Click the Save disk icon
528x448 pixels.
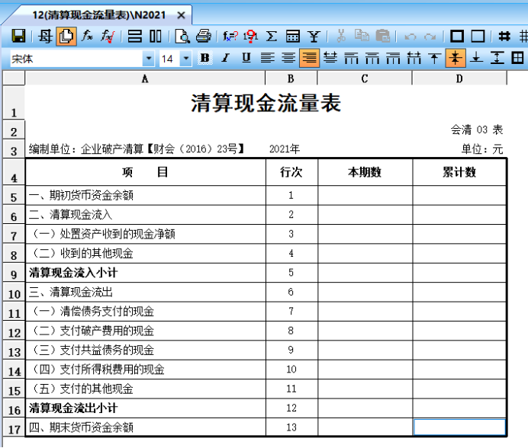click(19, 36)
